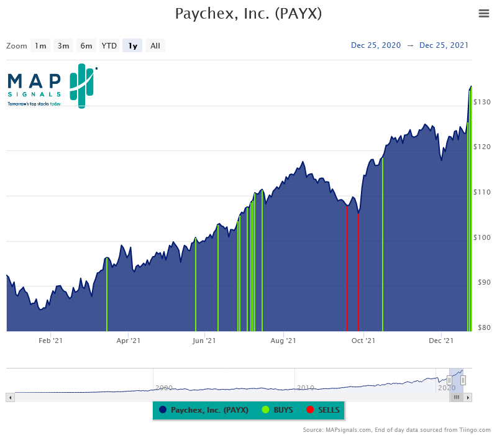Select the YTD zoom range
Image resolution: width=497 pixels, height=435 pixels.
click(x=109, y=45)
